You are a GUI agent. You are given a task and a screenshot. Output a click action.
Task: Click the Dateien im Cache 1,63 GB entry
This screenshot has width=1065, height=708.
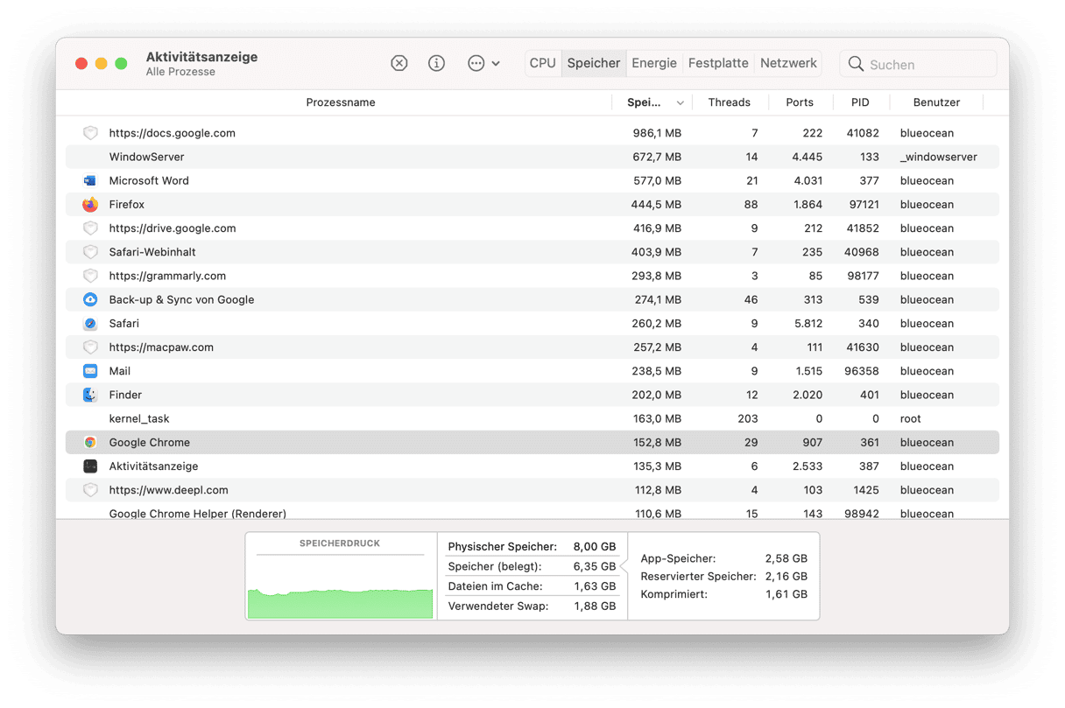coord(532,586)
